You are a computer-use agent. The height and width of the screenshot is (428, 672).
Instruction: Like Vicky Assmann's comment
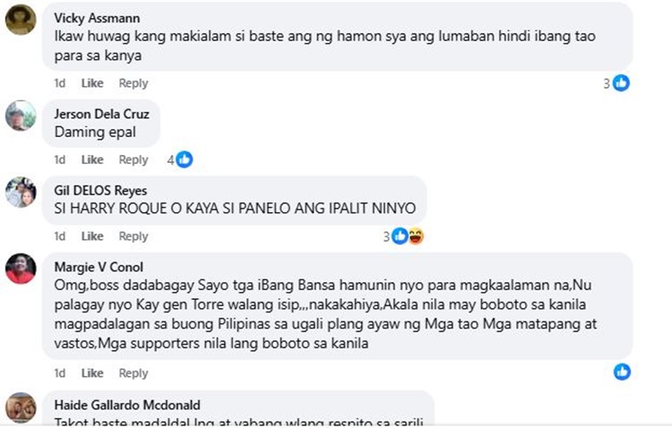coord(92,83)
